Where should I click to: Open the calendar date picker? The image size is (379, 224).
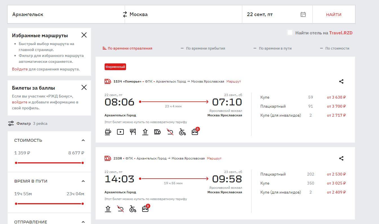(x=303, y=14)
